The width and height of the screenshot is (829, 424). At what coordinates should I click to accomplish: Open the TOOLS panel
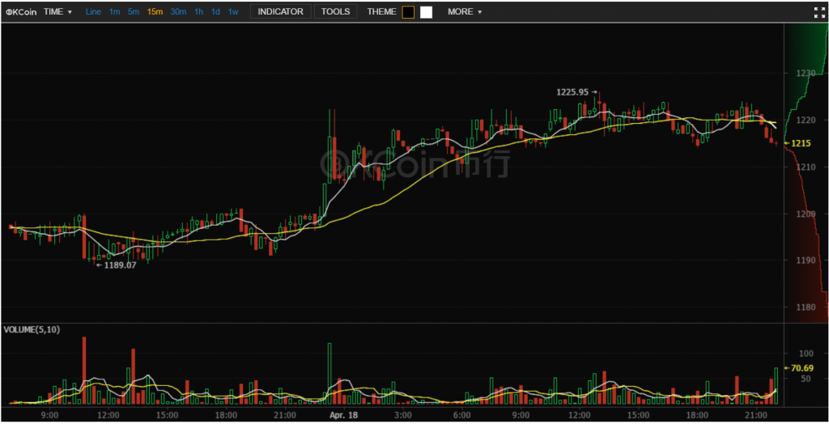[335, 12]
